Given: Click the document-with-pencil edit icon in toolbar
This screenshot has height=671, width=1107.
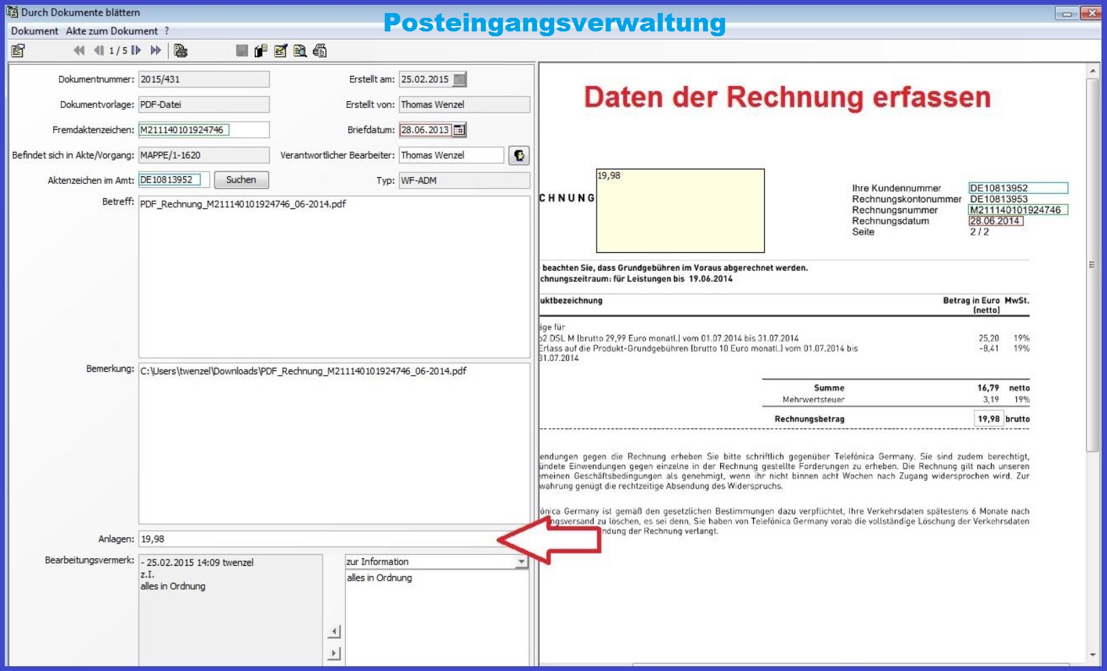Looking at the screenshot, I should pyautogui.click(x=280, y=51).
